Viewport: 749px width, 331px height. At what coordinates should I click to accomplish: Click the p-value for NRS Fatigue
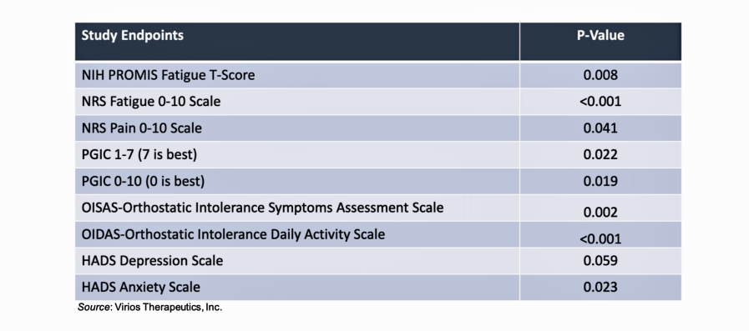(x=600, y=102)
